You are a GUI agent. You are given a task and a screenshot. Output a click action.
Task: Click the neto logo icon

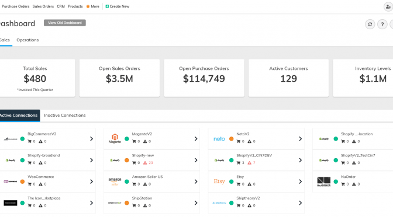[219, 139]
